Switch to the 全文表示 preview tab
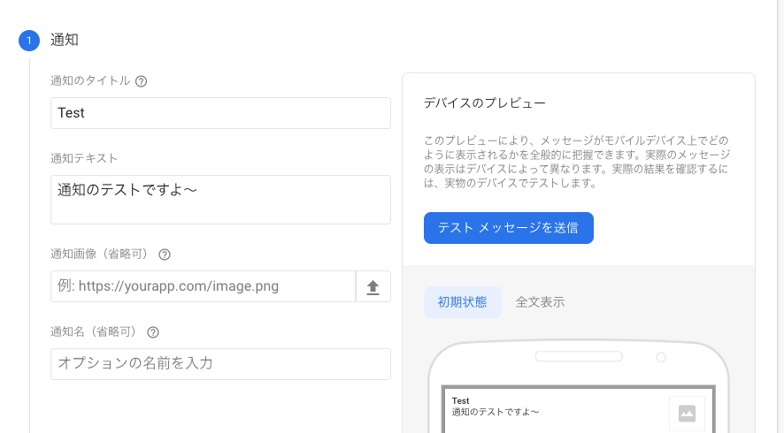Screen dimensions: 784x433 tap(540, 302)
